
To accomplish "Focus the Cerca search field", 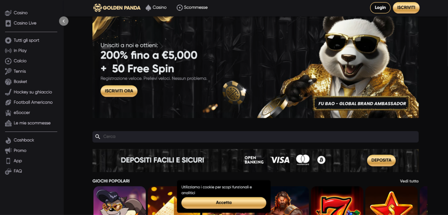I will click(255, 137).
